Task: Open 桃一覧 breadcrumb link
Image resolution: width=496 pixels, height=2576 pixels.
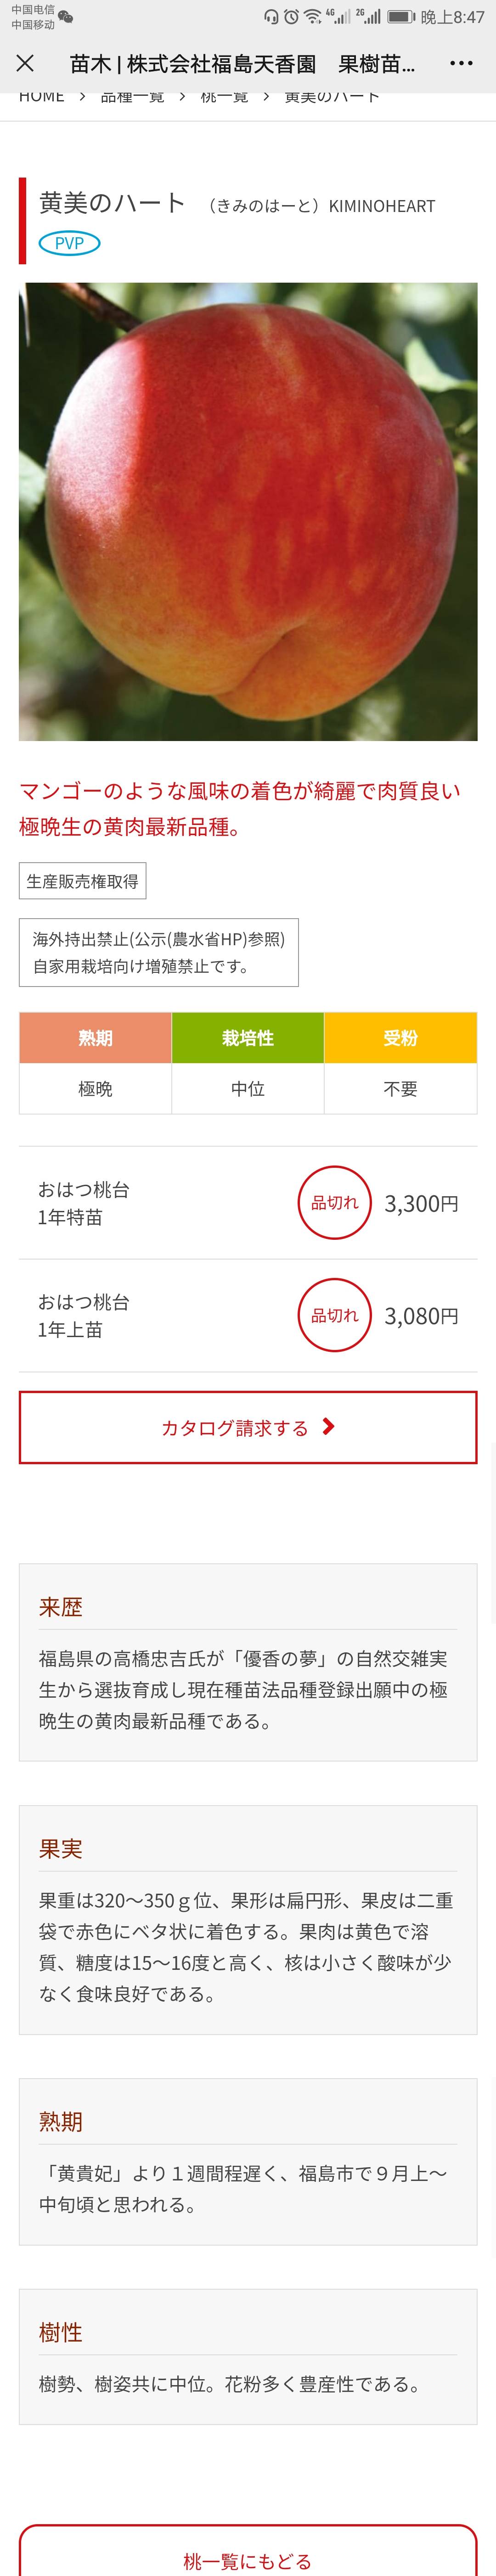Action: point(224,97)
